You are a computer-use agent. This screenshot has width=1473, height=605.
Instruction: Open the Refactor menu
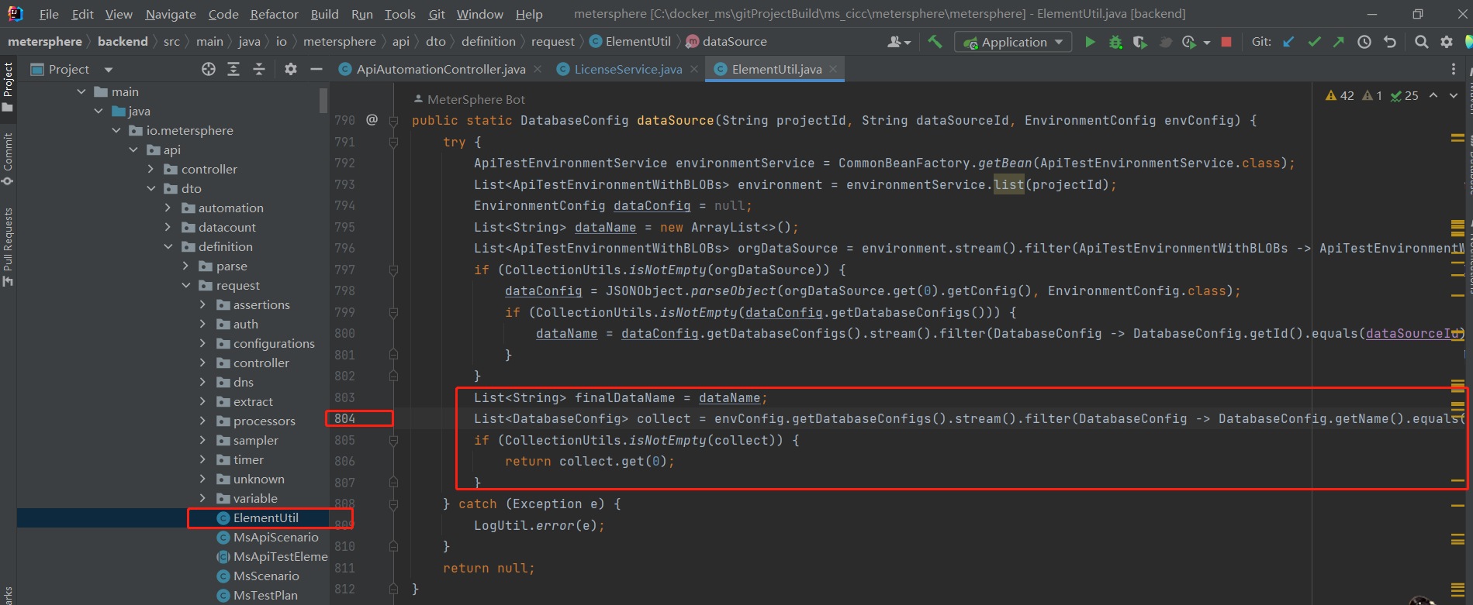(274, 14)
